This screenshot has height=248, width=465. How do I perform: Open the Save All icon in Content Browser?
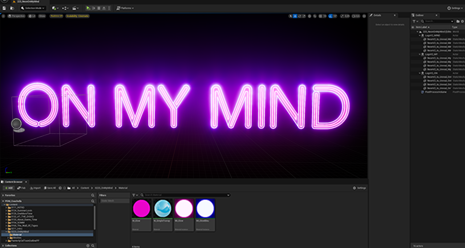click(x=50, y=188)
